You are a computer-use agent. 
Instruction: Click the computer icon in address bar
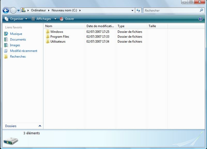tap(23, 10)
